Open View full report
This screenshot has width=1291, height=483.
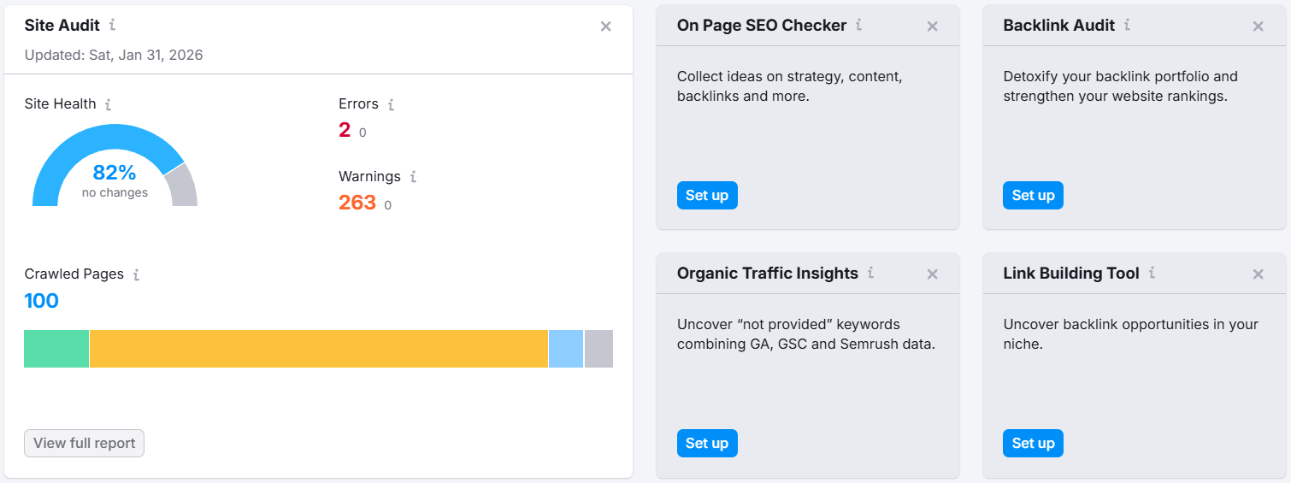coord(85,443)
